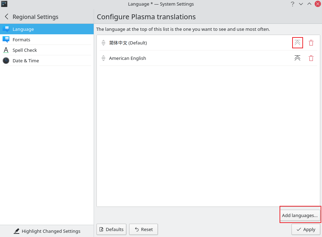Switch to Spell Check settings
Screen dimensions: 322x237
[25, 50]
